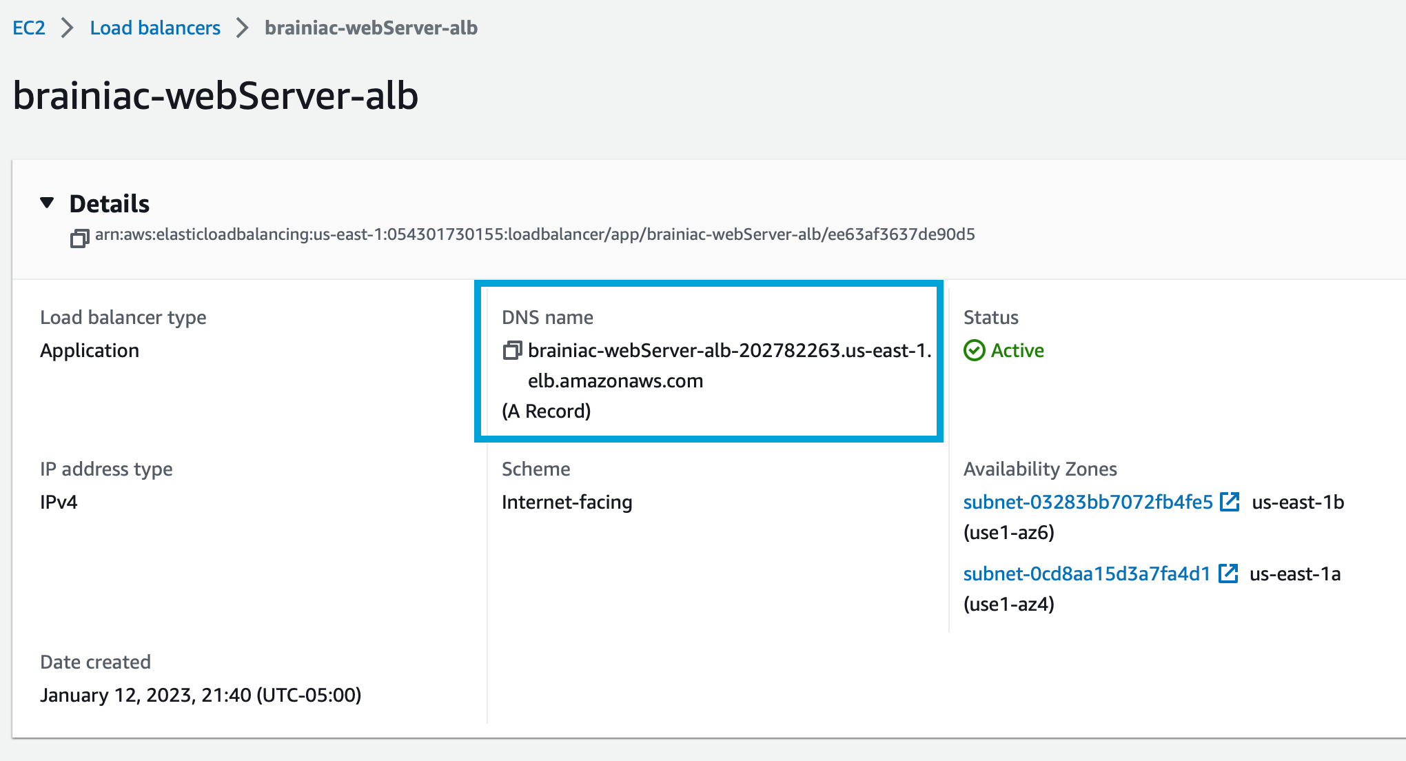Viewport: 1406px width, 761px height.
Task: Click the IPv4 address type value
Action: [59, 502]
